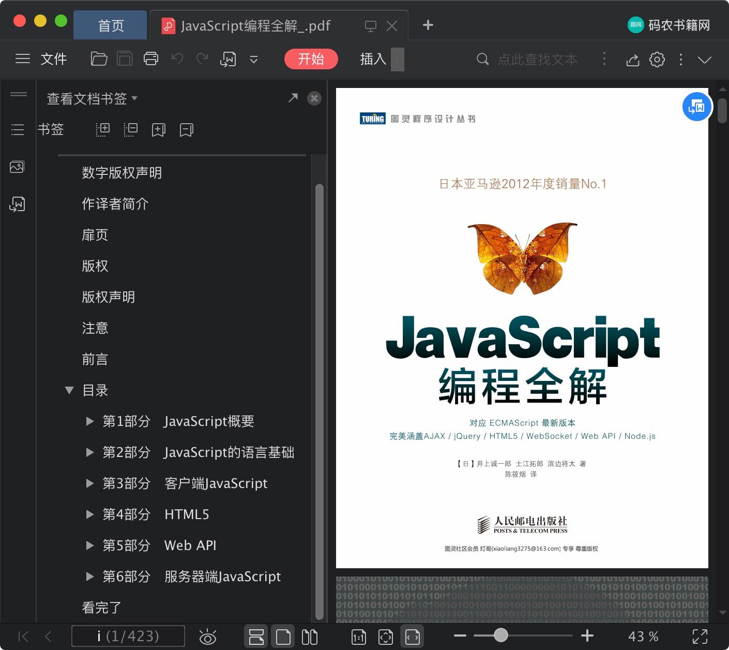Screen dimensions: 729x650
Task: Open the thumbnails sidebar icon
Action: [x=17, y=167]
